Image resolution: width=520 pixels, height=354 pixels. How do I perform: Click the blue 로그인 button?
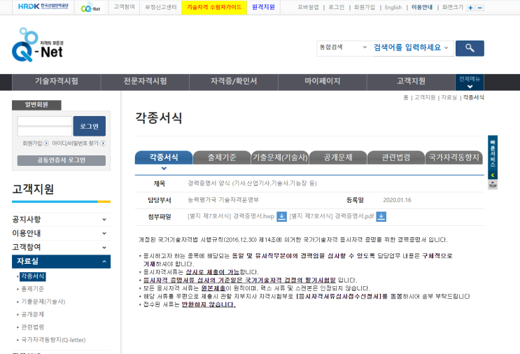click(x=89, y=126)
